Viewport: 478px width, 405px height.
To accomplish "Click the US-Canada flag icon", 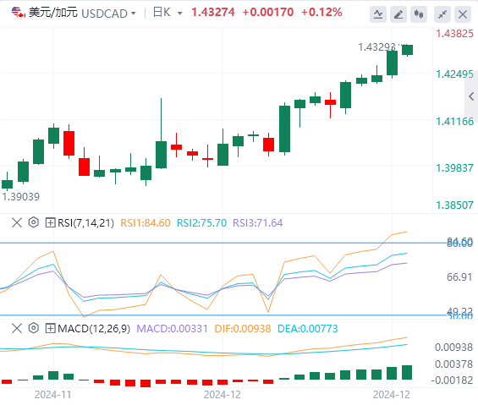I will click(19, 13).
